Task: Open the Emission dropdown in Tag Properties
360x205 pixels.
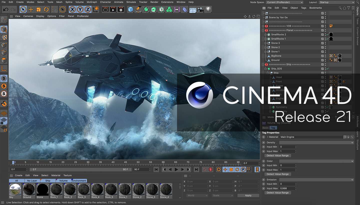Action: [316, 180]
